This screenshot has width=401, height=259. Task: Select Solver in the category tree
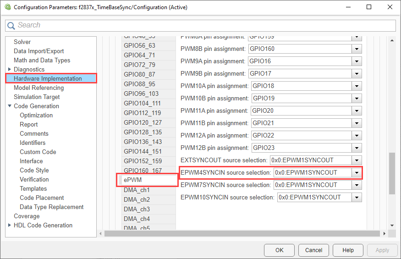point(22,42)
